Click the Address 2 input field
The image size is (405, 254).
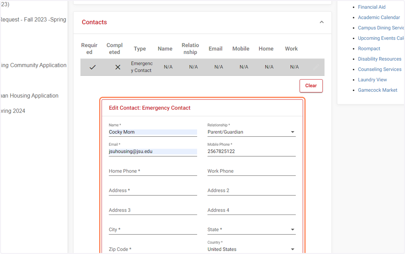pyautogui.click(x=251, y=191)
